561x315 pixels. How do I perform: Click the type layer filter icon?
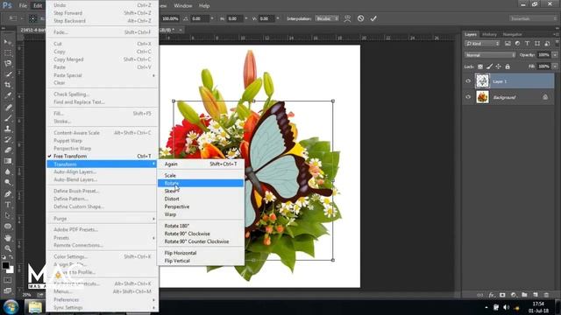(x=527, y=44)
